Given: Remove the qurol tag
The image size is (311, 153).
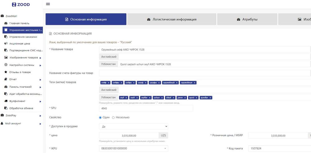Looking at the screenshot, I should (197, 98).
